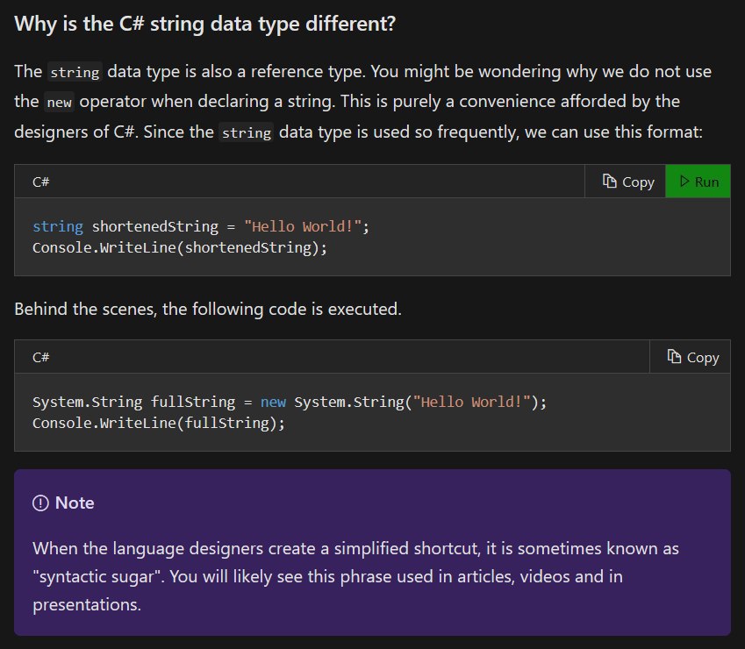Run the shortenedString code sample
Image resolution: width=745 pixels, height=649 pixels.
[698, 182]
